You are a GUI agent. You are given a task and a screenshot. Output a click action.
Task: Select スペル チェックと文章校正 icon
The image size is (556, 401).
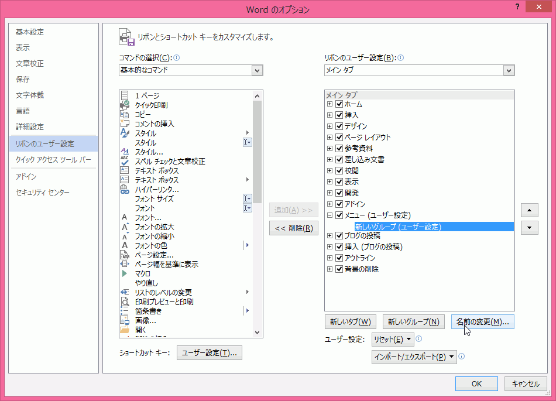tap(125, 161)
